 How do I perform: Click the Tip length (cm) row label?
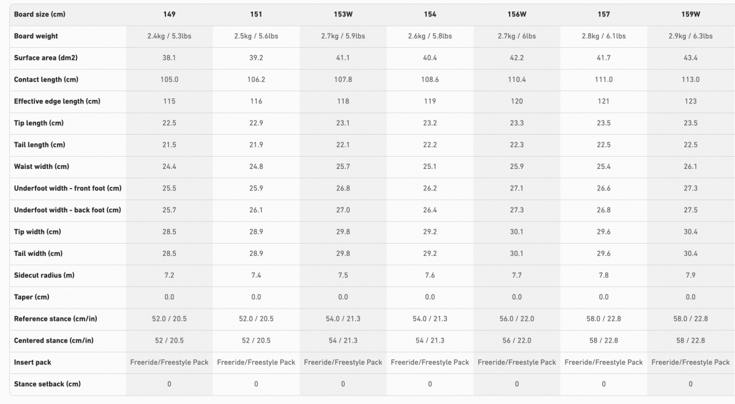[x=39, y=123]
